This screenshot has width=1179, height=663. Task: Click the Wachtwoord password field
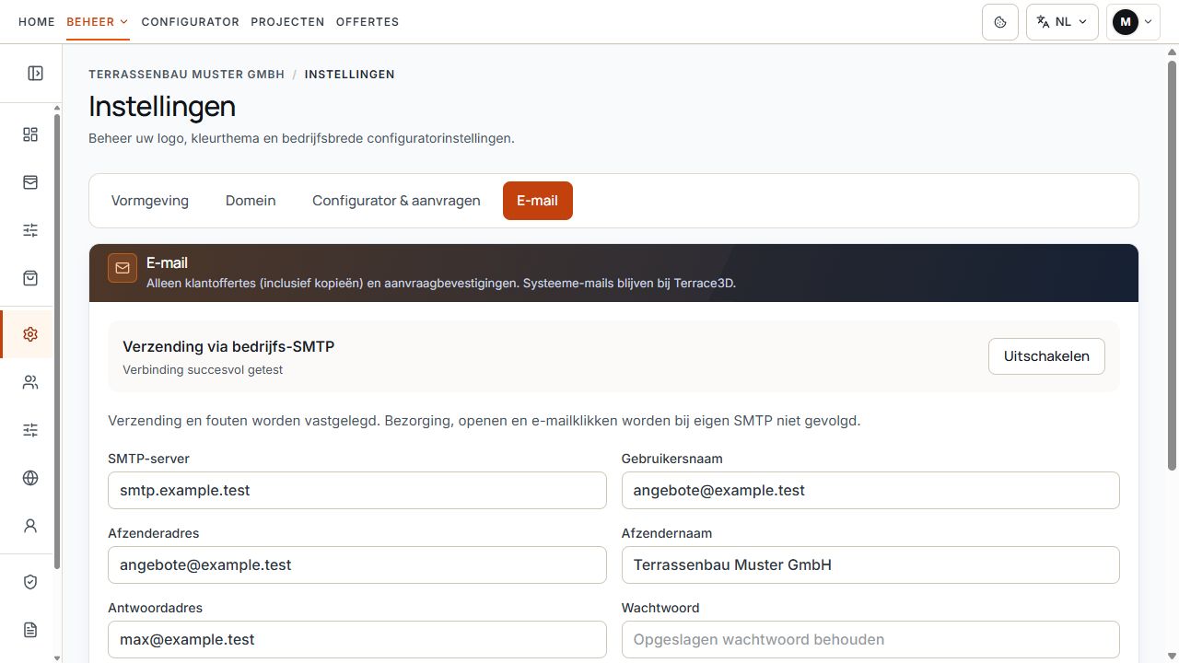pyautogui.click(x=870, y=640)
